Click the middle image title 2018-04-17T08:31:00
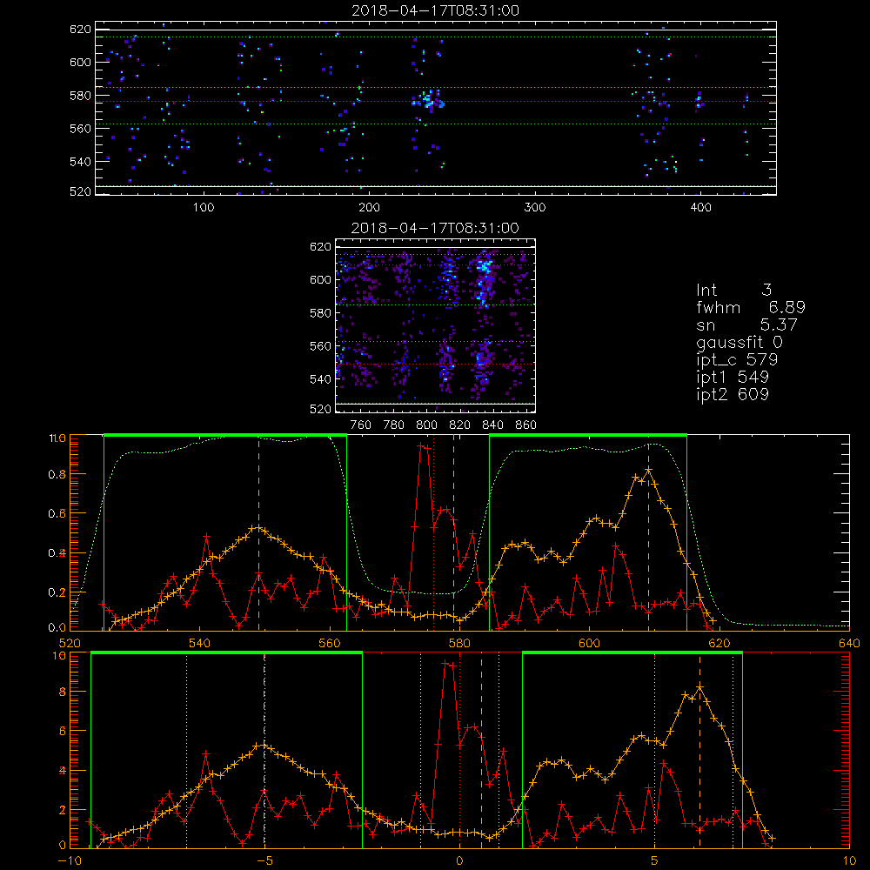The width and height of the screenshot is (870, 870). [x=436, y=228]
